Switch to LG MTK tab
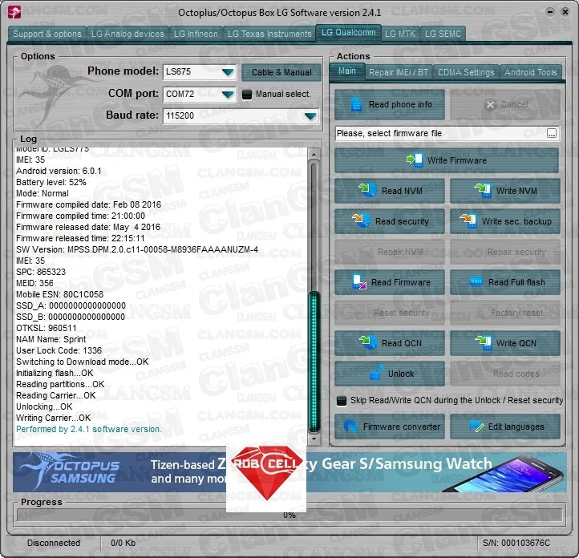The image size is (579, 558). point(400,34)
